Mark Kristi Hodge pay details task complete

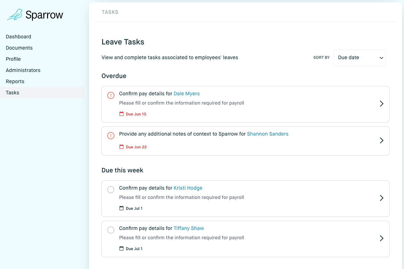click(110, 190)
